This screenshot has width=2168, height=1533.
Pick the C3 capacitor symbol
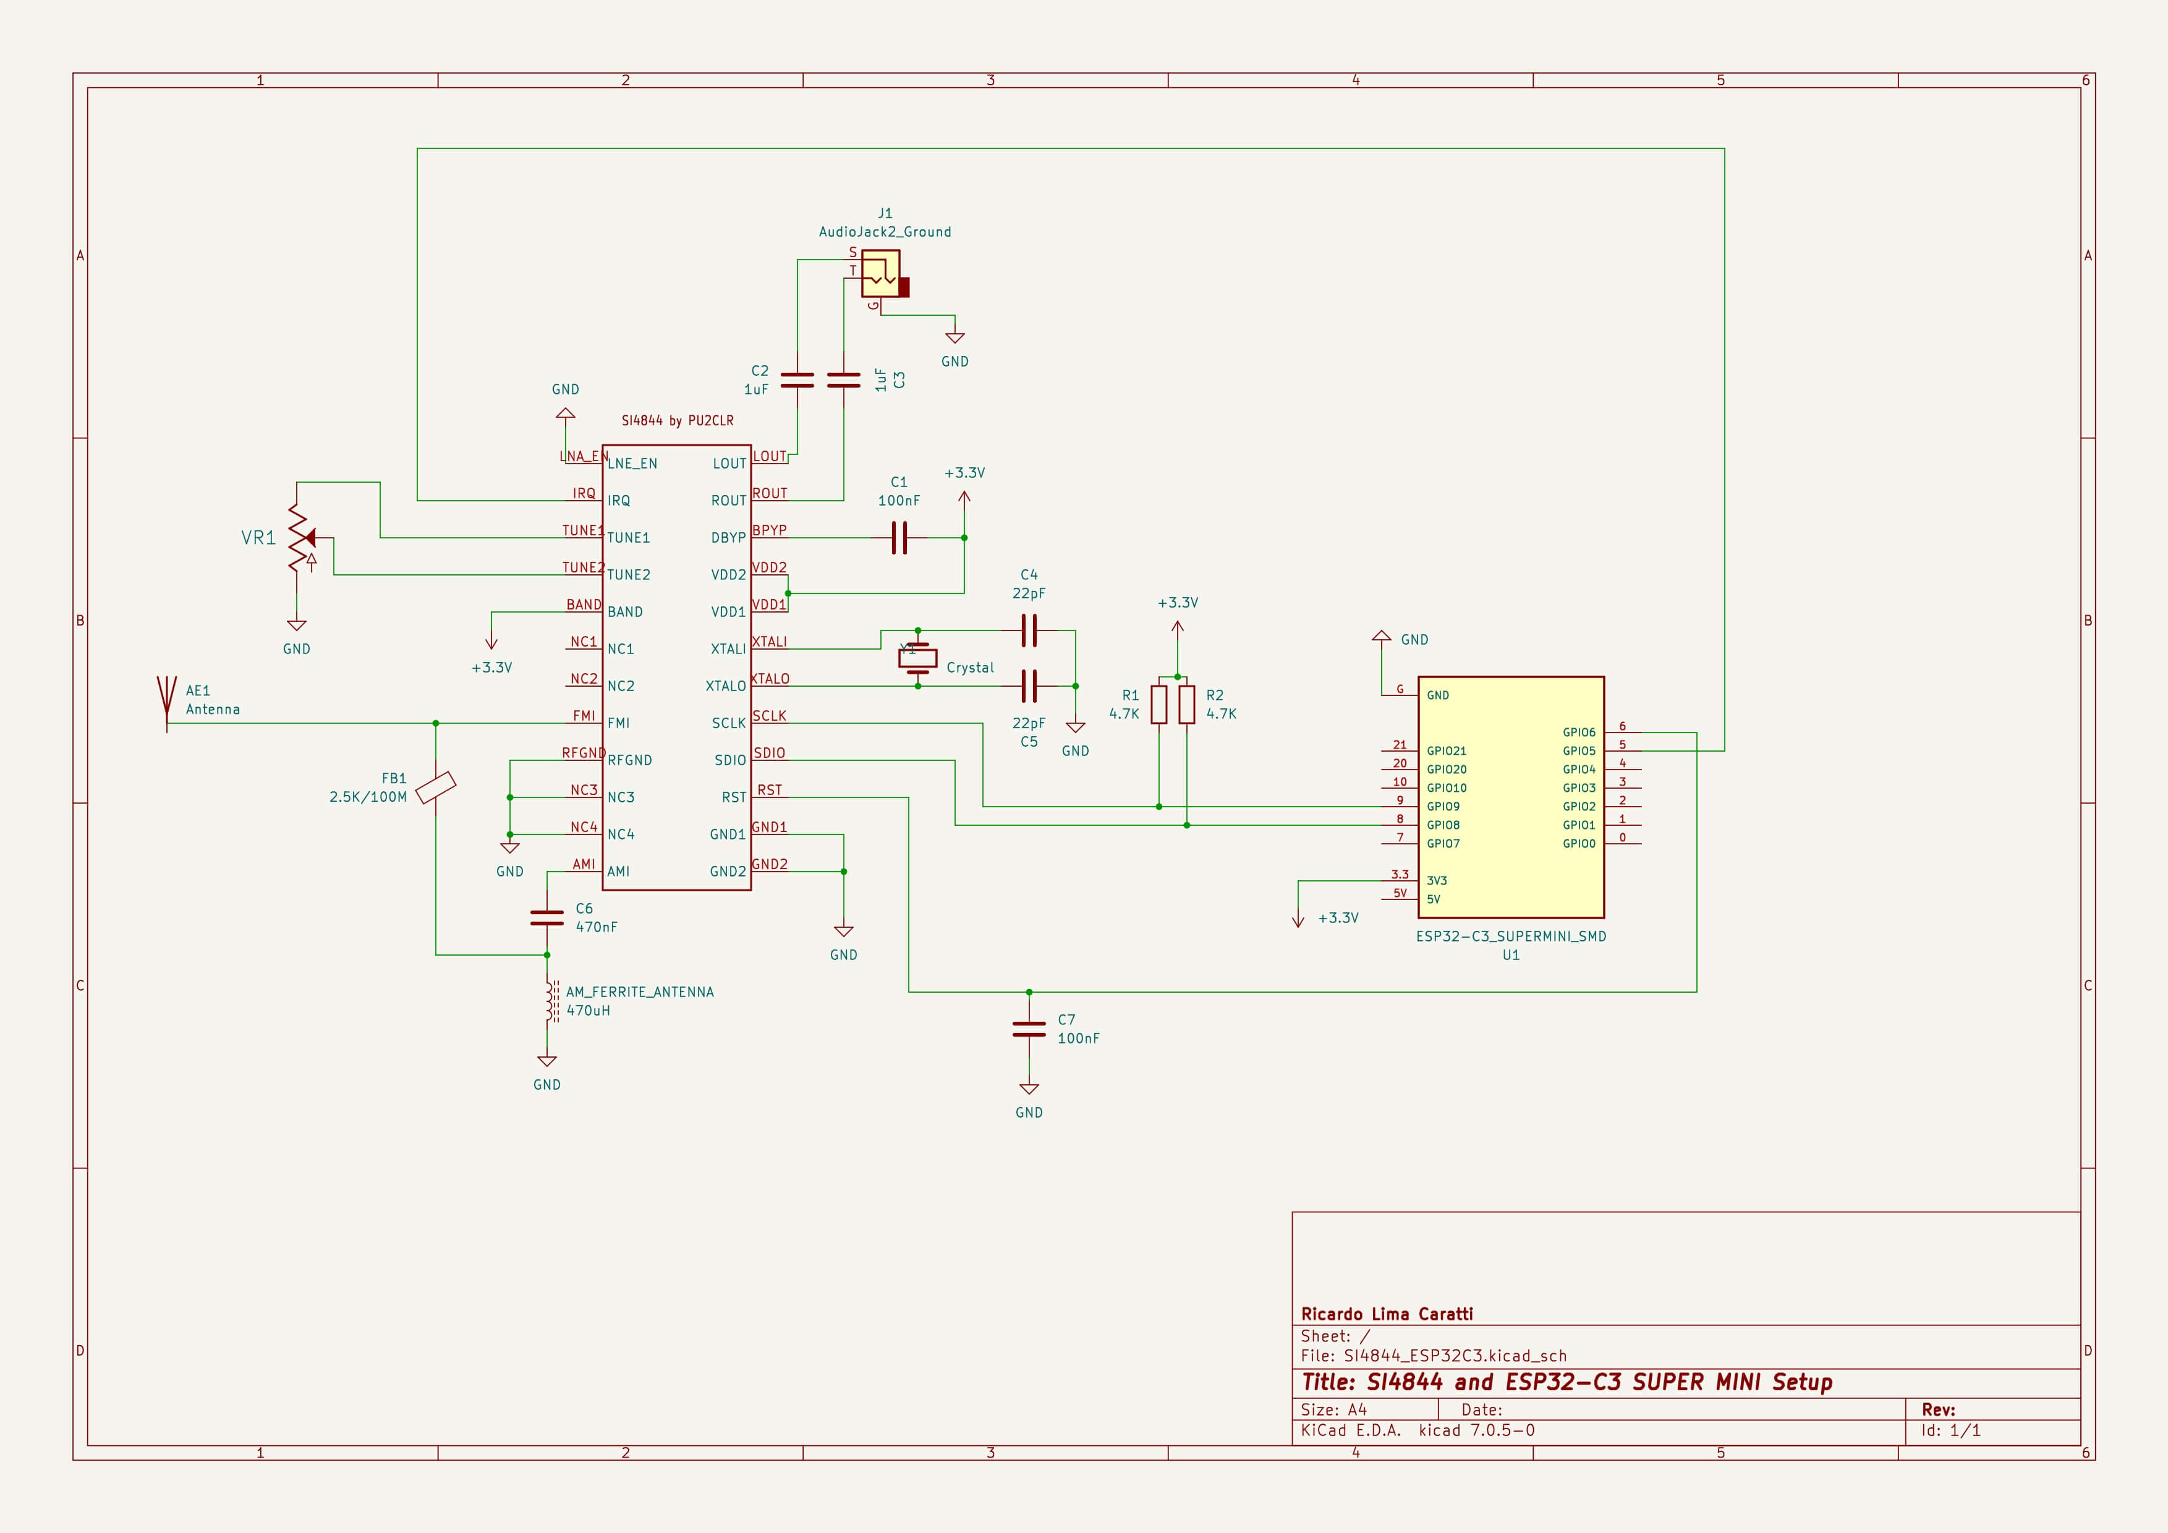(843, 380)
